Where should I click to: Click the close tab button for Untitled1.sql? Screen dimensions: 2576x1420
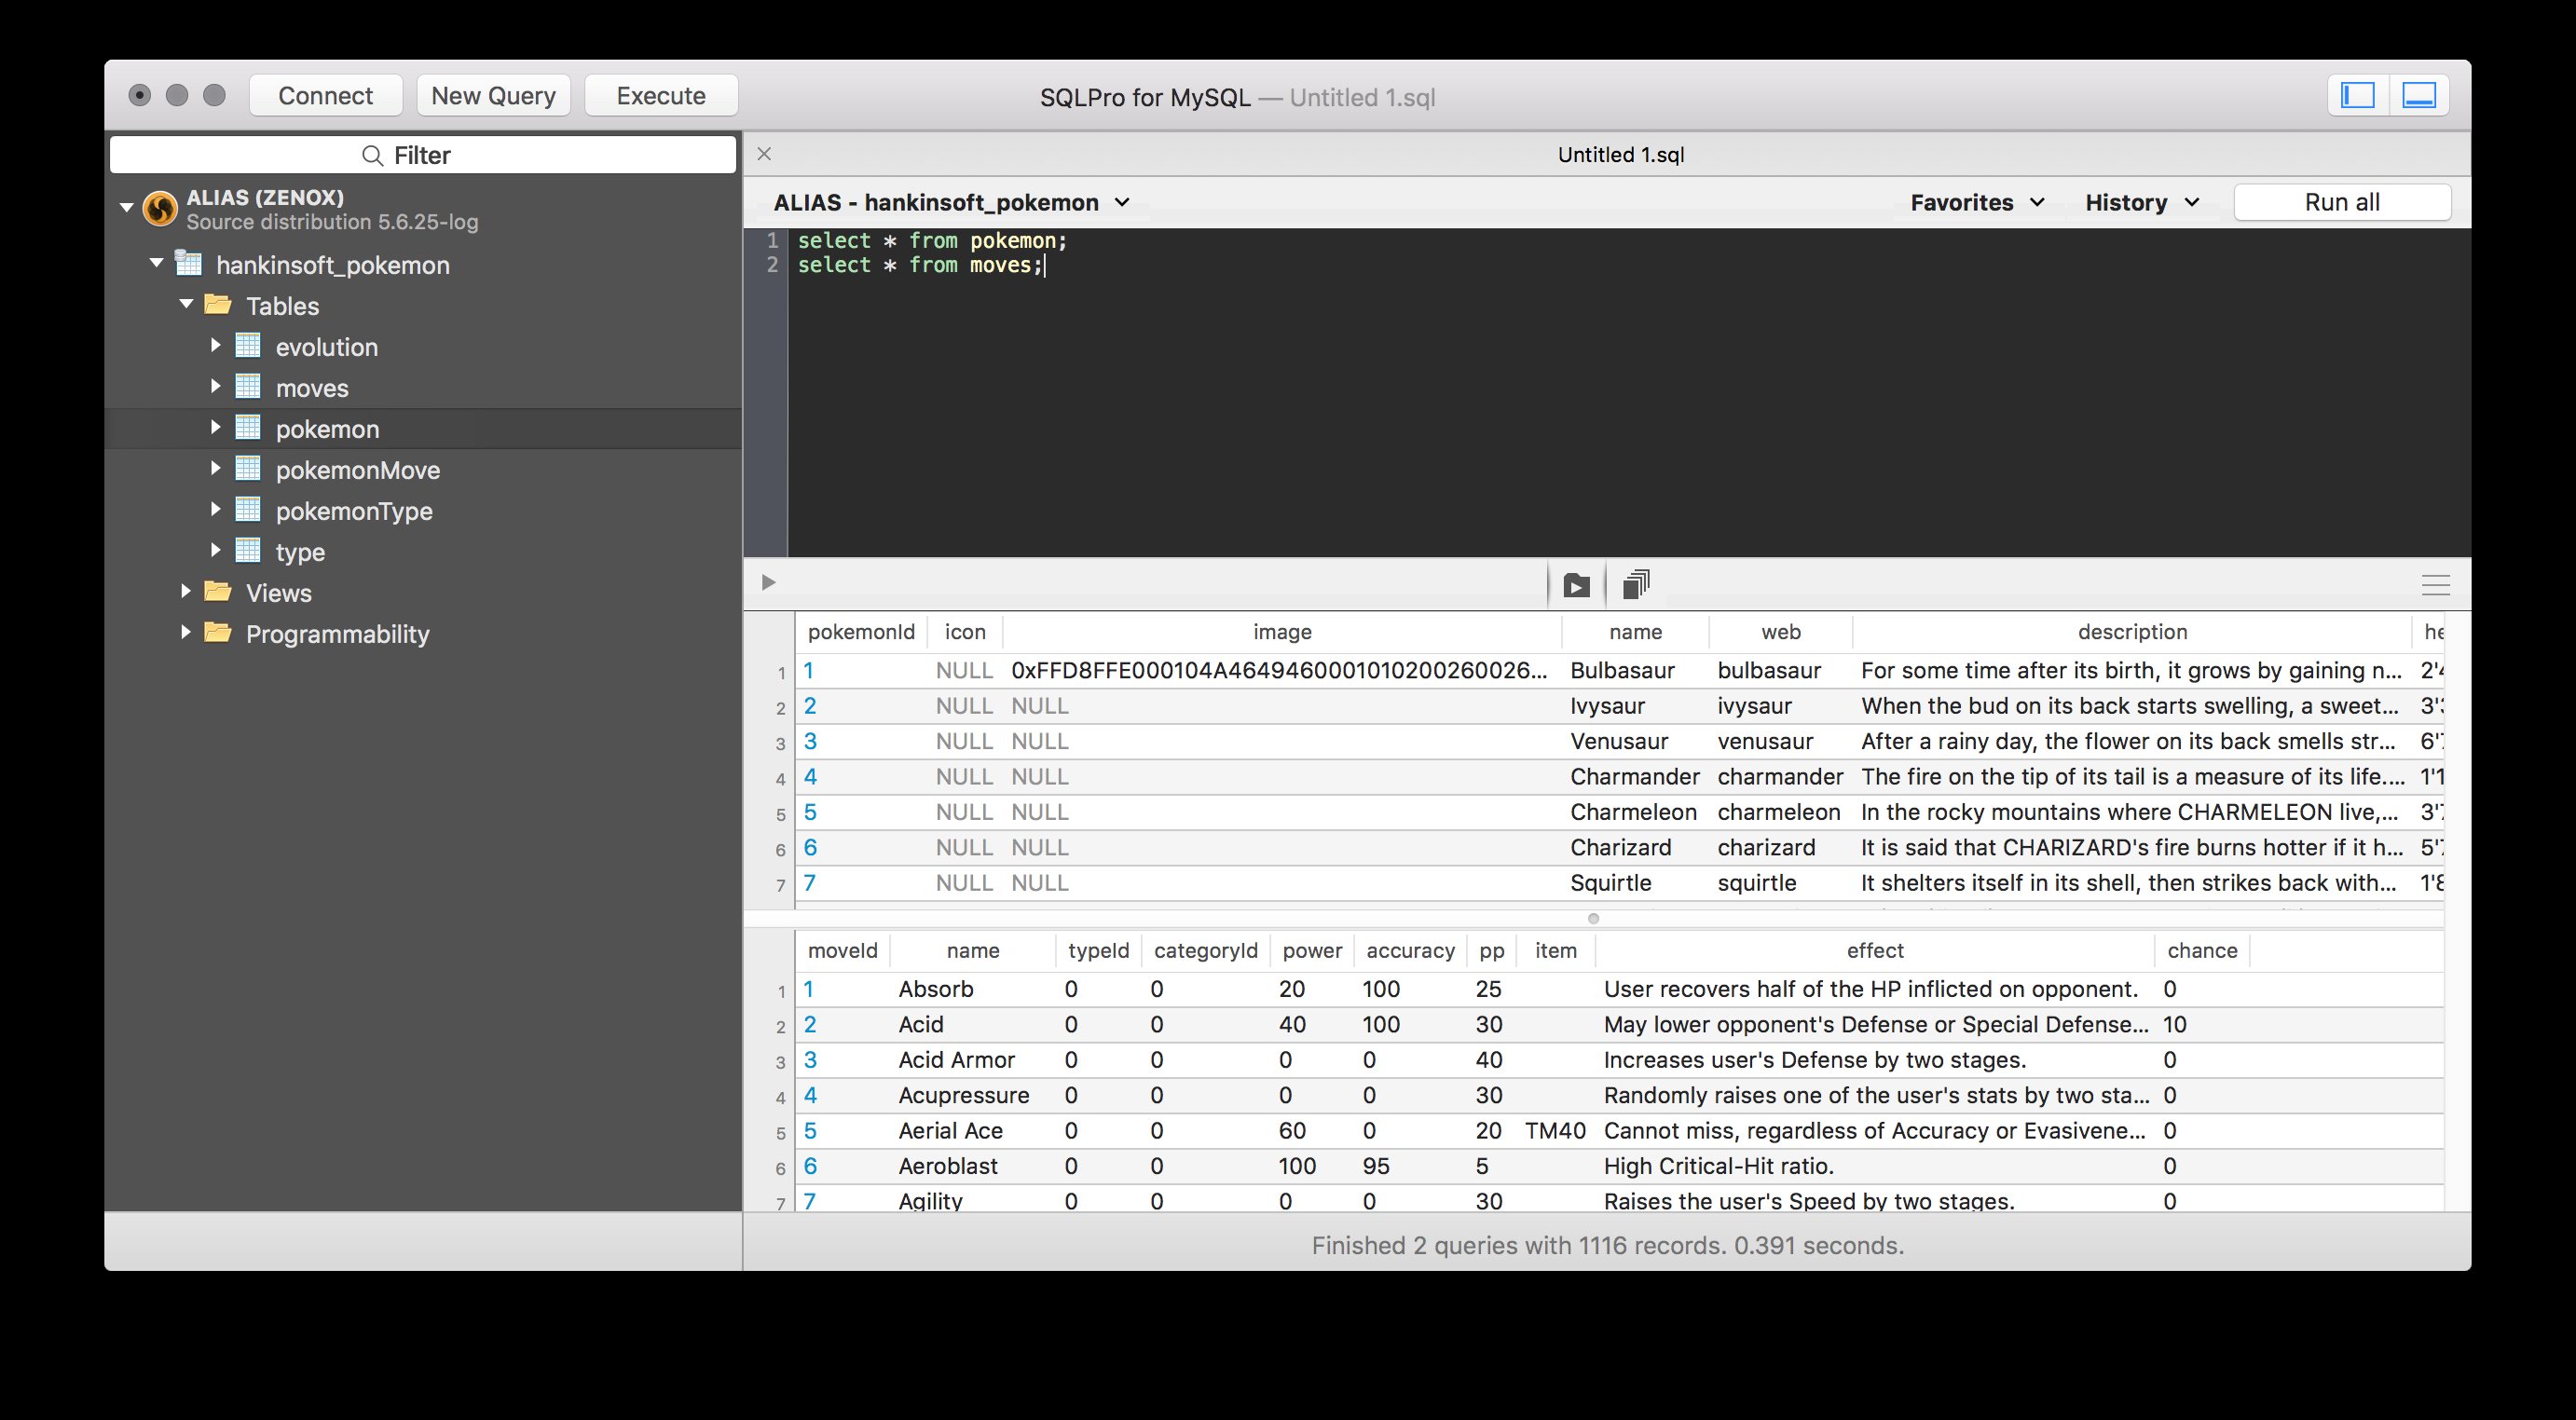(x=762, y=154)
